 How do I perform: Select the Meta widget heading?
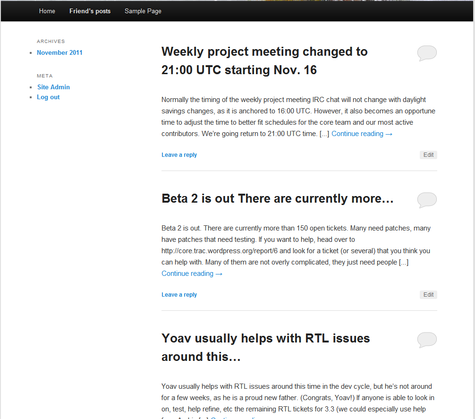tap(45, 76)
